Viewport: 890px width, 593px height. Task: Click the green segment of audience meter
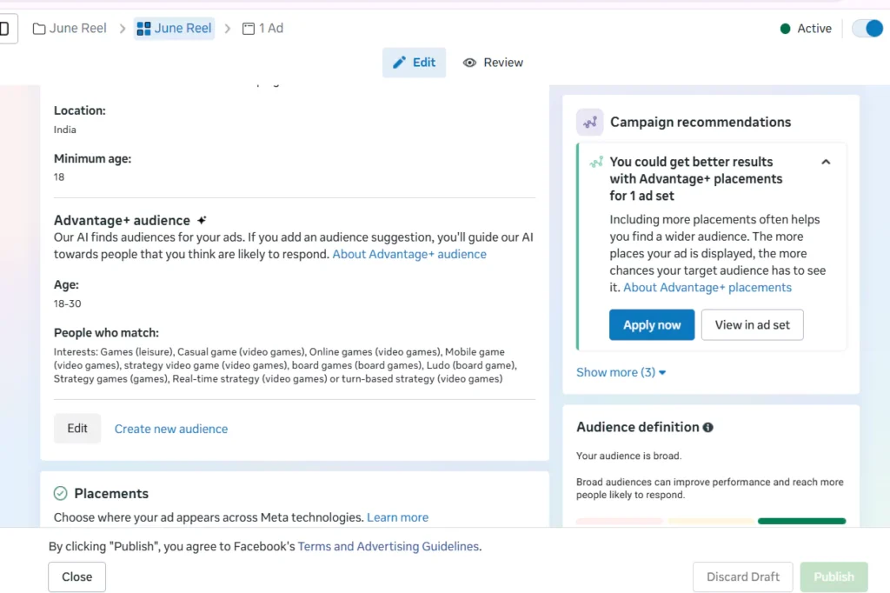coord(801,522)
